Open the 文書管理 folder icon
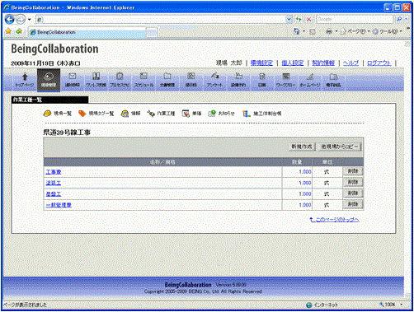The width and height of the screenshot is (414, 312). [167, 80]
